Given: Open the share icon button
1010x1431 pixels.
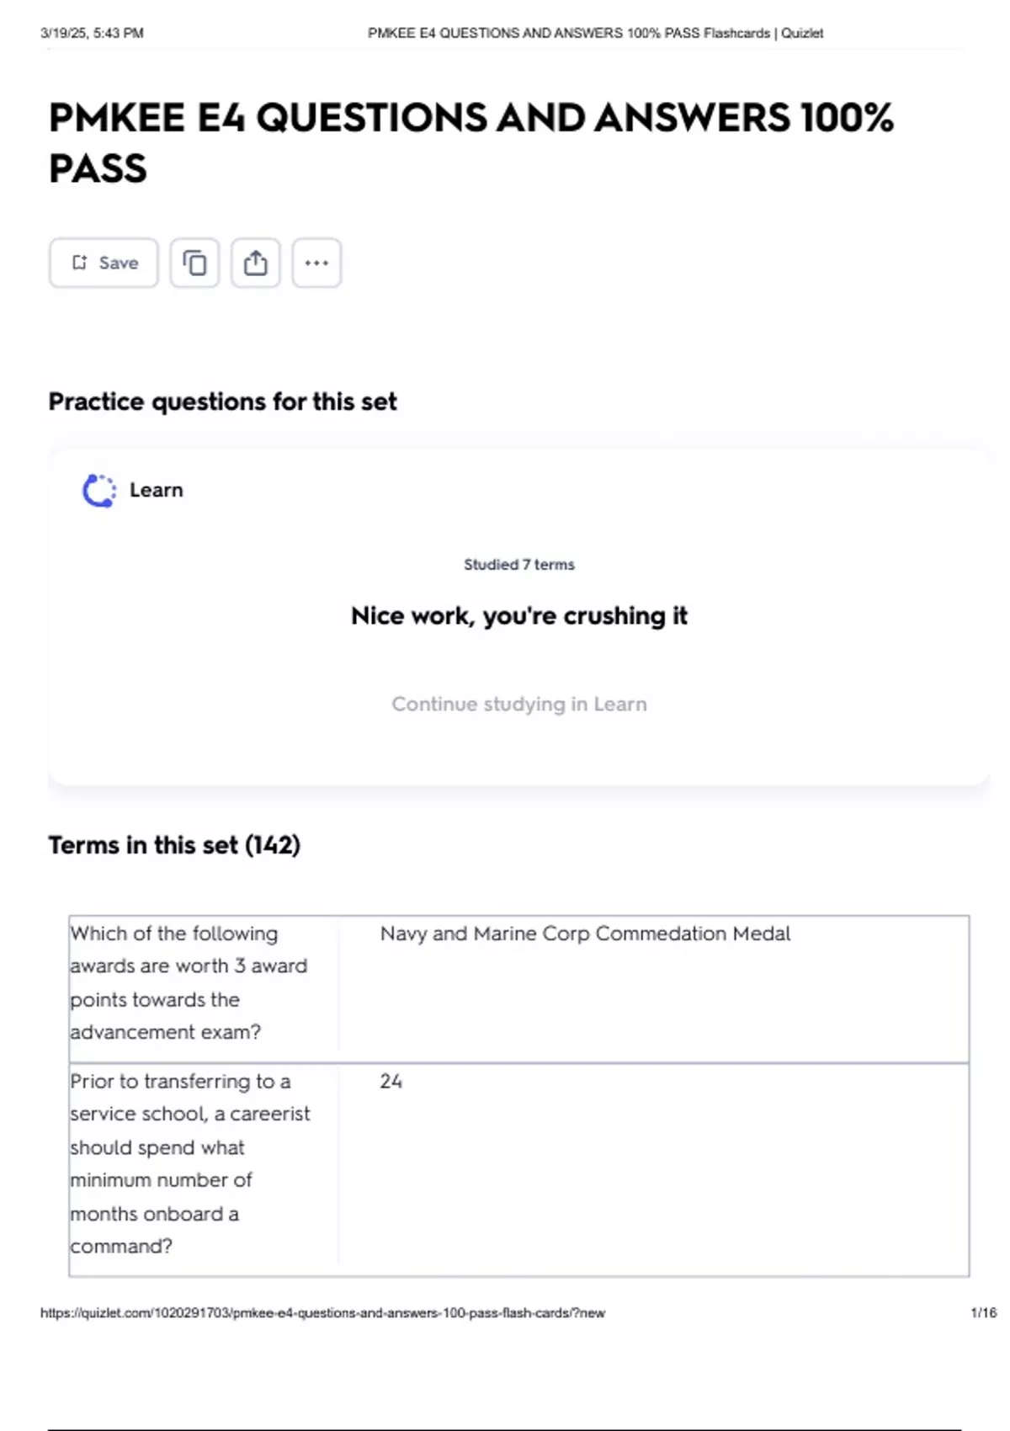Looking at the screenshot, I should tap(256, 263).
